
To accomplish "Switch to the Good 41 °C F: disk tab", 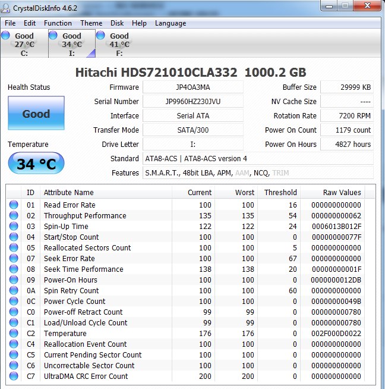I will pos(119,43).
